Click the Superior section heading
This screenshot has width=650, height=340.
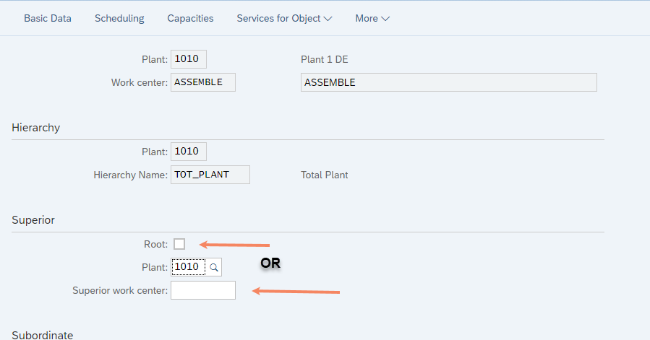tap(33, 220)
